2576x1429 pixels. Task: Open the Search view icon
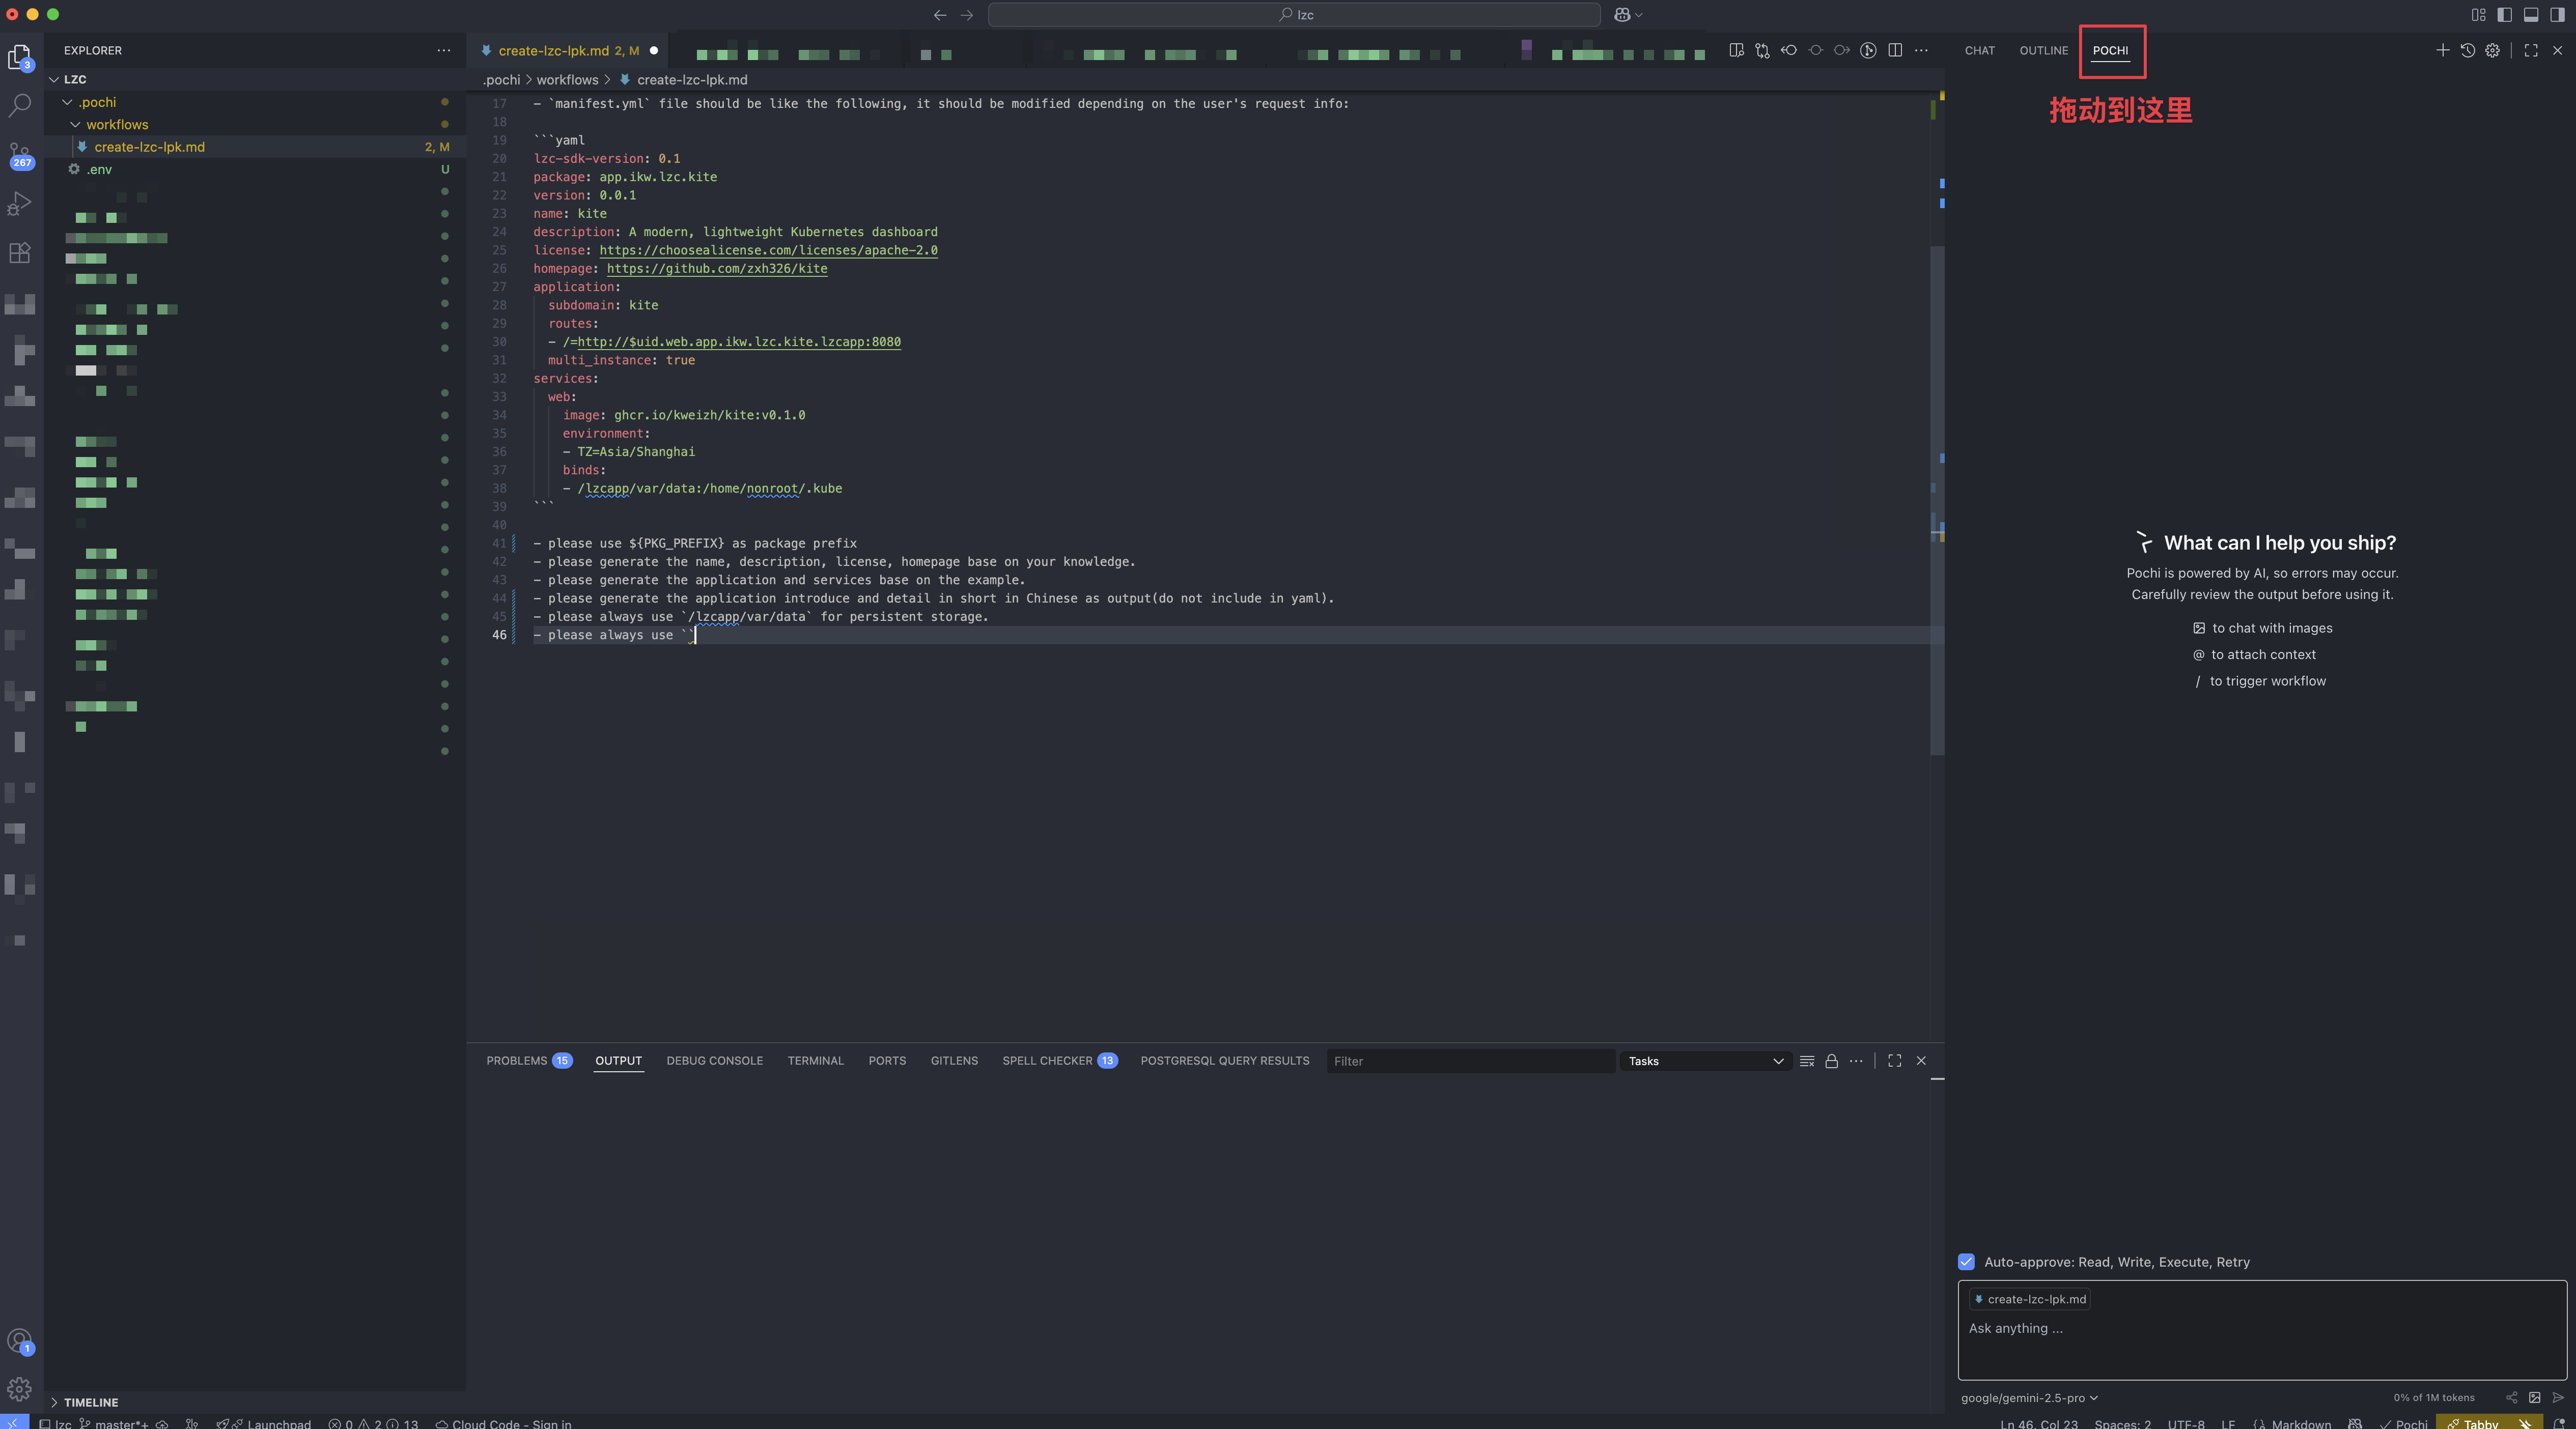(x=20, y=106)
